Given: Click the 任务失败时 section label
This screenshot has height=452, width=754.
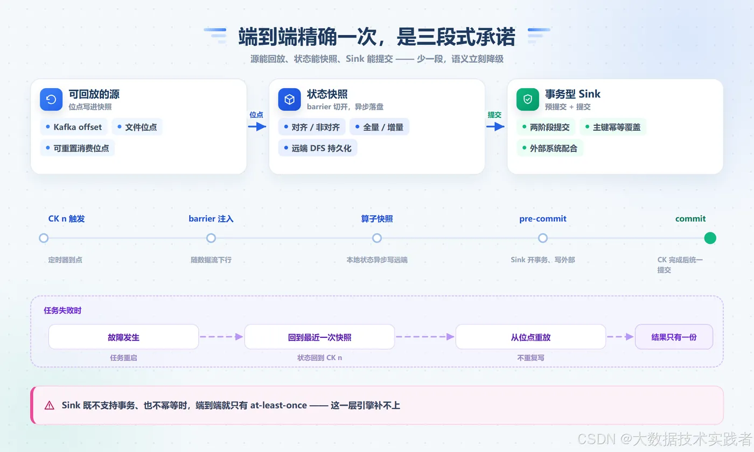Looking at the screenshot, I should (62, 310).
